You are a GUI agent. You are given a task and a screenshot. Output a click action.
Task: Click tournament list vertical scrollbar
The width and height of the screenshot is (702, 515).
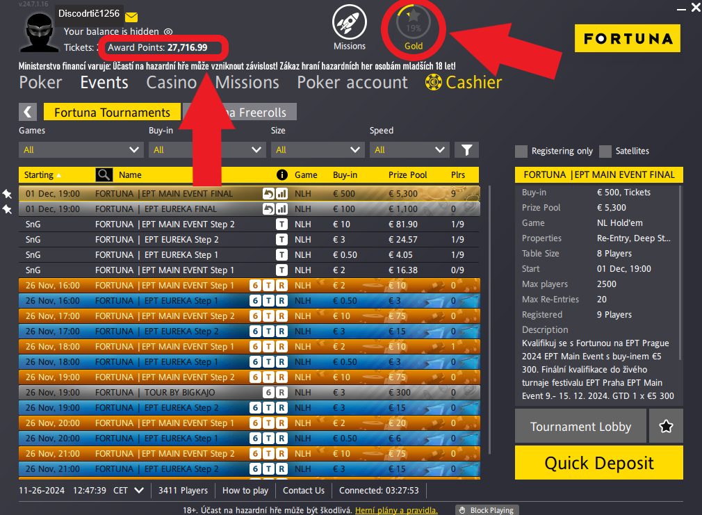(490, 320)
